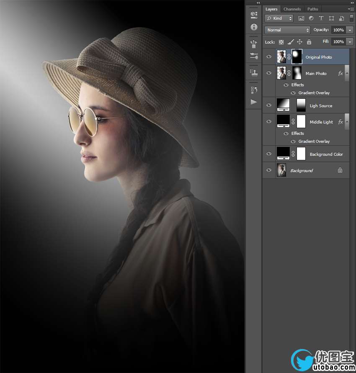Select the Background layer thumbnail
This screenshot has width=356, height=373.
point(281,170)
